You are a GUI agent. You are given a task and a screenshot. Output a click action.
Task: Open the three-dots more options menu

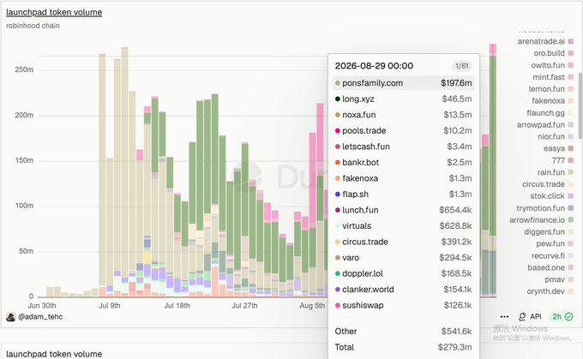[504, 317]
